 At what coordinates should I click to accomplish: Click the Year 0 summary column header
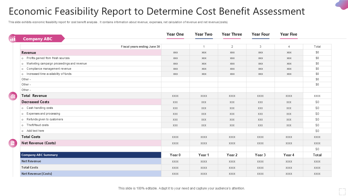click(175, 155)
